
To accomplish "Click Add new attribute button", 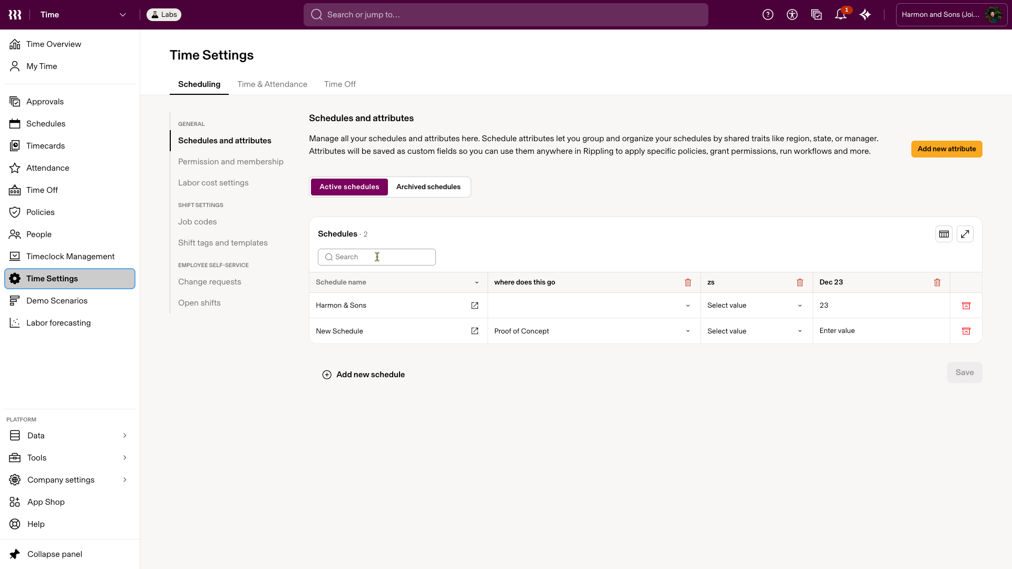I will [x=947, y=149].
